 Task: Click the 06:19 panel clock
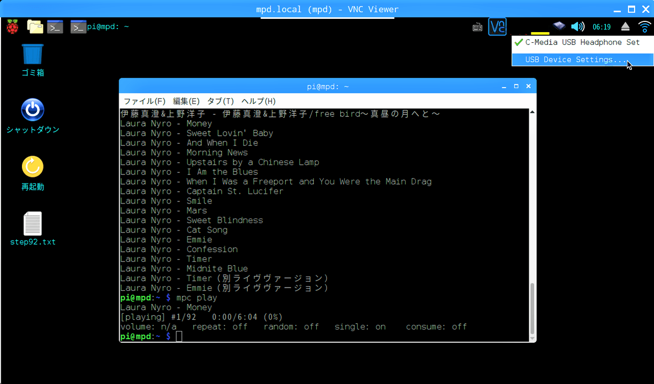pyautogui.click(x=601, y=27)
